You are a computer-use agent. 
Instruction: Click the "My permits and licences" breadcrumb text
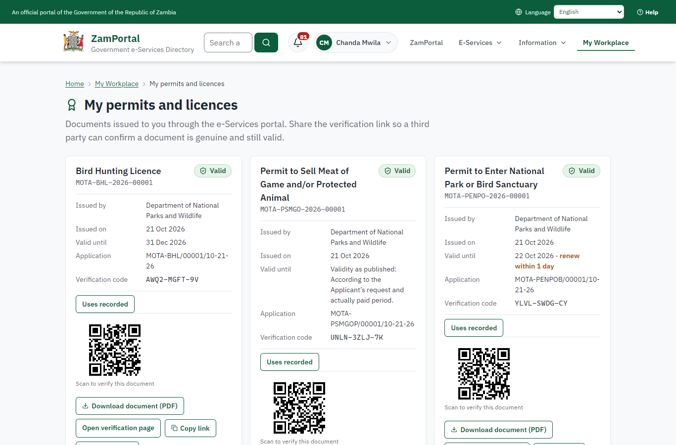click(x=187, y=84)
